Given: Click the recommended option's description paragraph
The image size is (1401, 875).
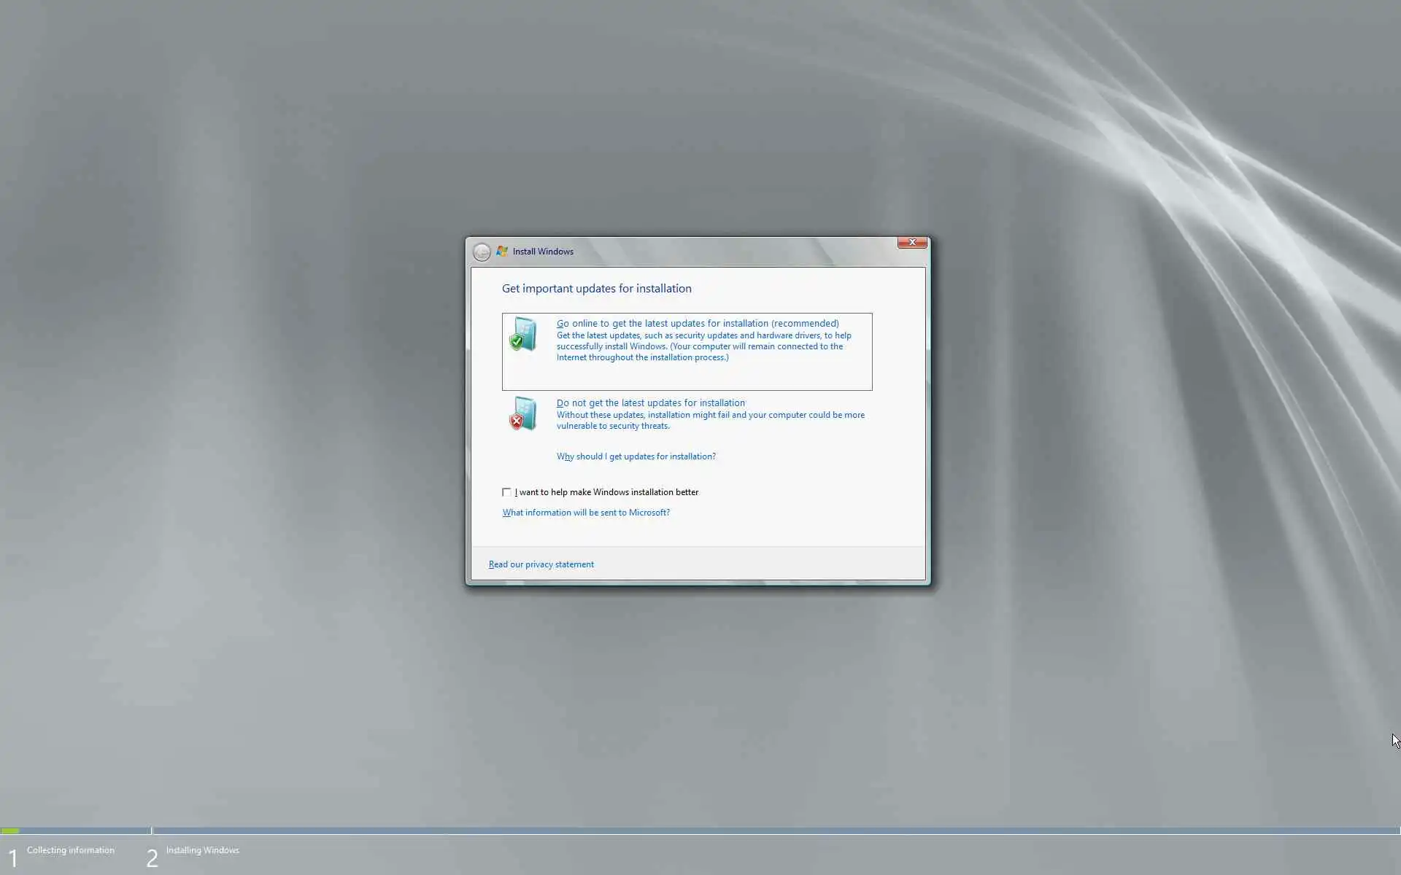Looking at the screenshot, I should (703, 347).
